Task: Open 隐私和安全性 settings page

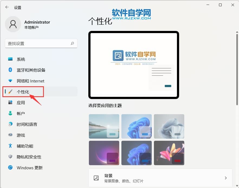Action: pos(29,157)
